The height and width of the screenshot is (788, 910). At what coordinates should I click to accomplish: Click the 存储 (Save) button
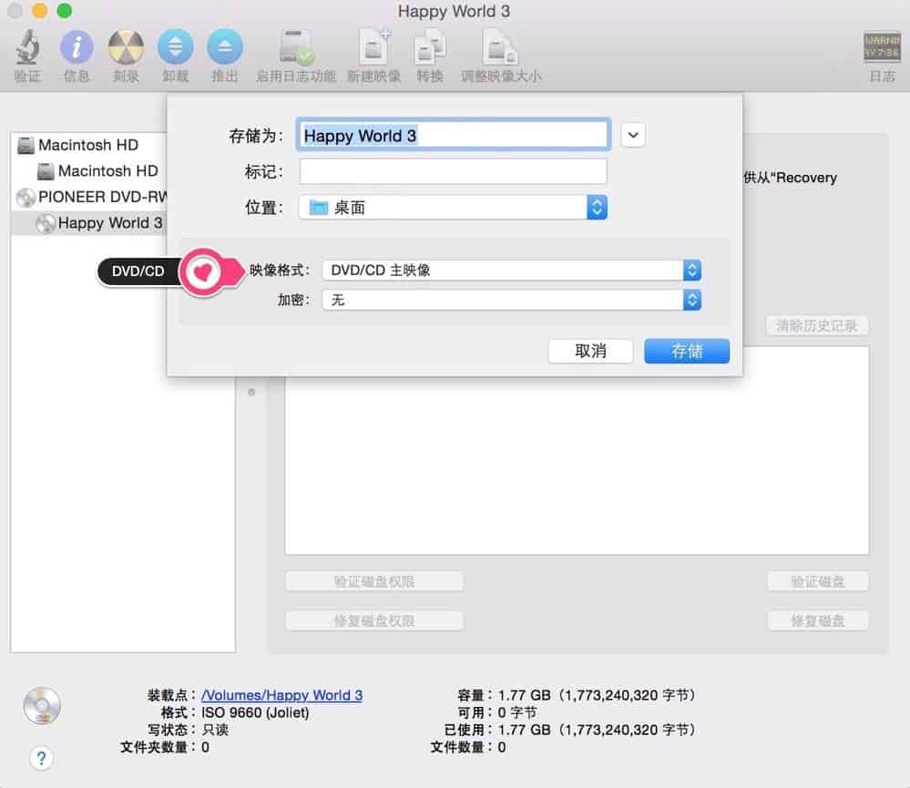click(686, 351)
